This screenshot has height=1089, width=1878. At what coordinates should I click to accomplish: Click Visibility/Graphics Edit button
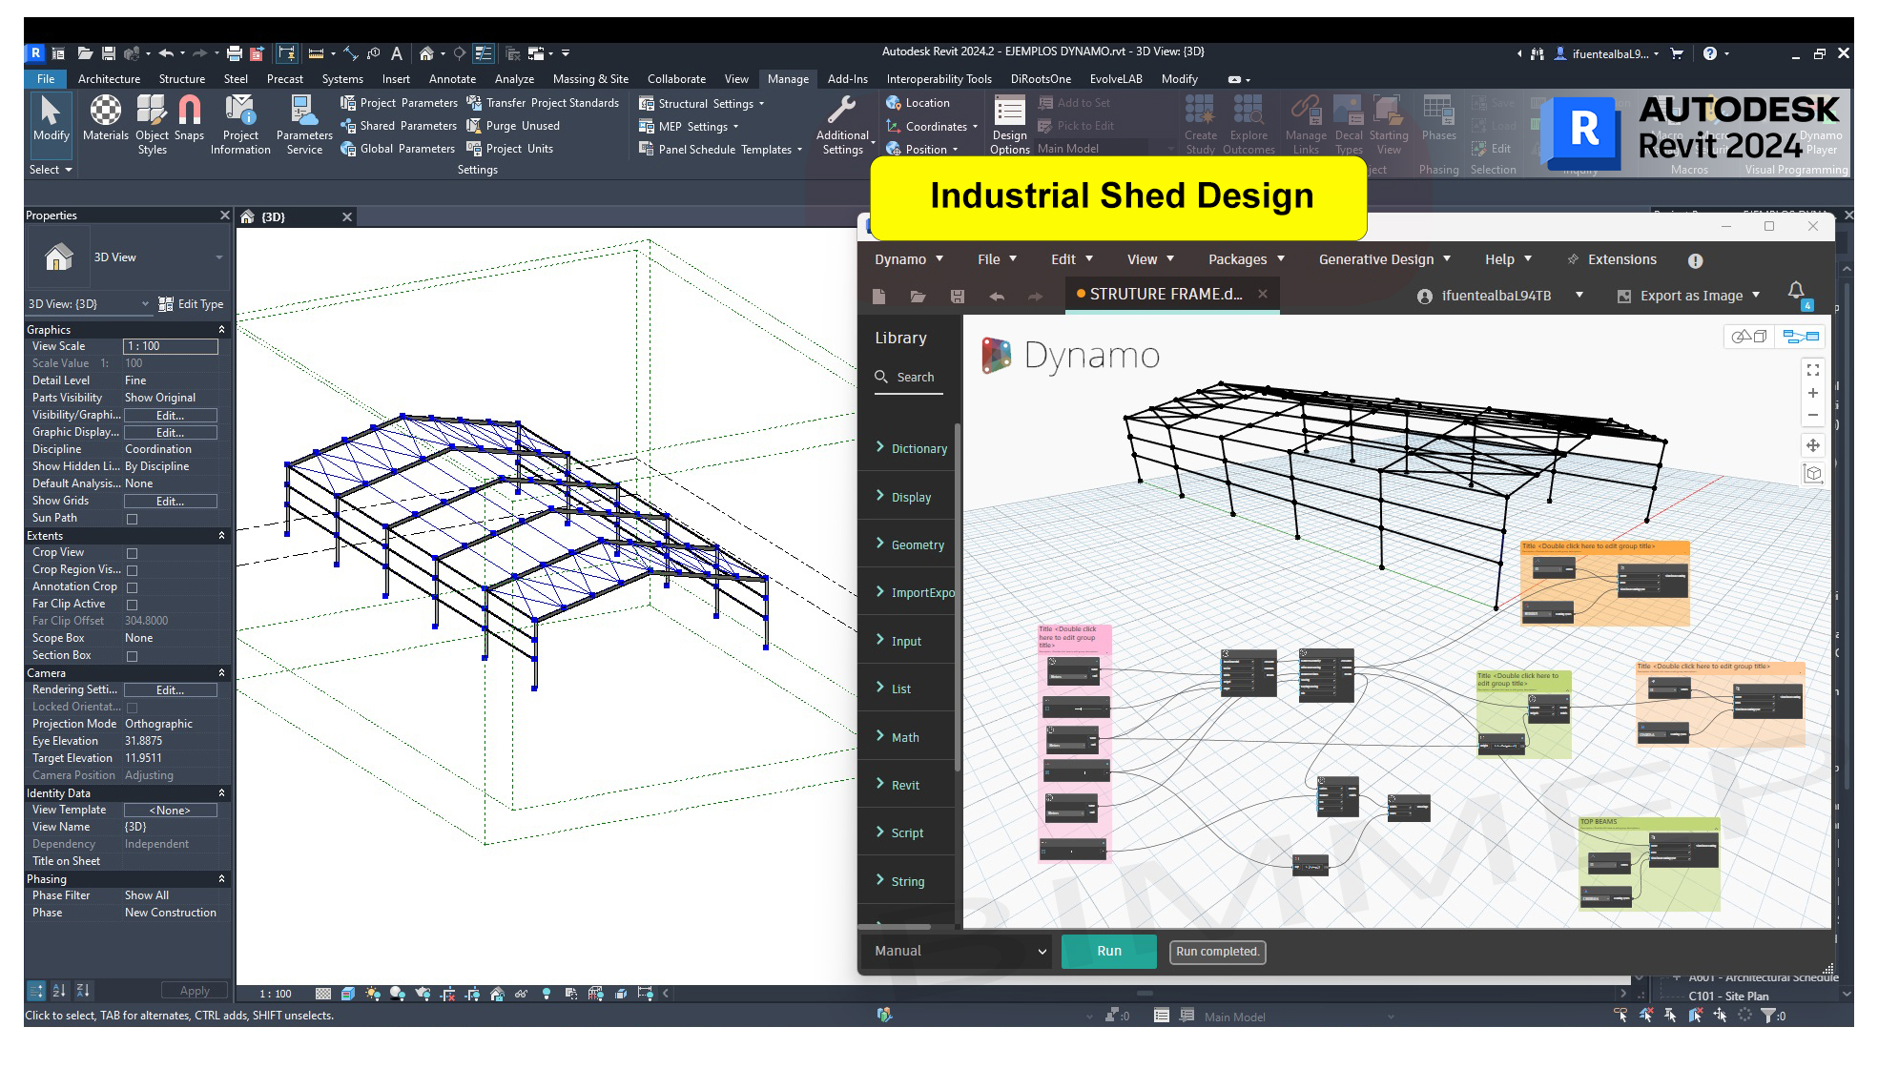point(171,415)
